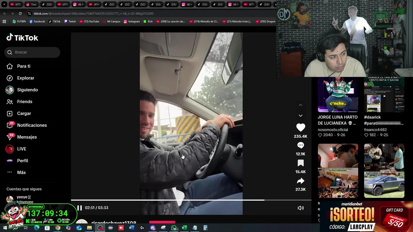Open Outlook from the taskbar
The width and height of the screenshot is (413, 232).
pyautogui.click(x=79, y=228)
